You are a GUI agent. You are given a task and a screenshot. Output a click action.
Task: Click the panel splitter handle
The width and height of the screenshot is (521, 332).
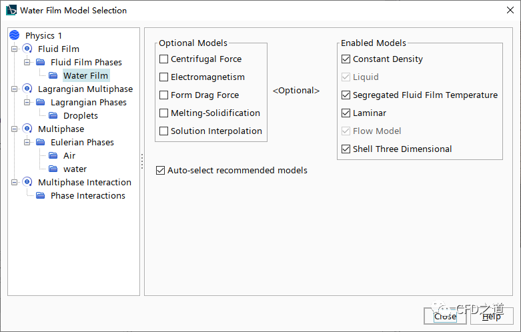click(141, 160)
